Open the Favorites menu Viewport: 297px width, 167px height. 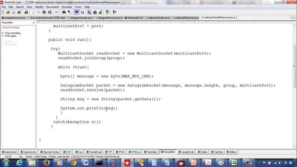pos(67,7)
